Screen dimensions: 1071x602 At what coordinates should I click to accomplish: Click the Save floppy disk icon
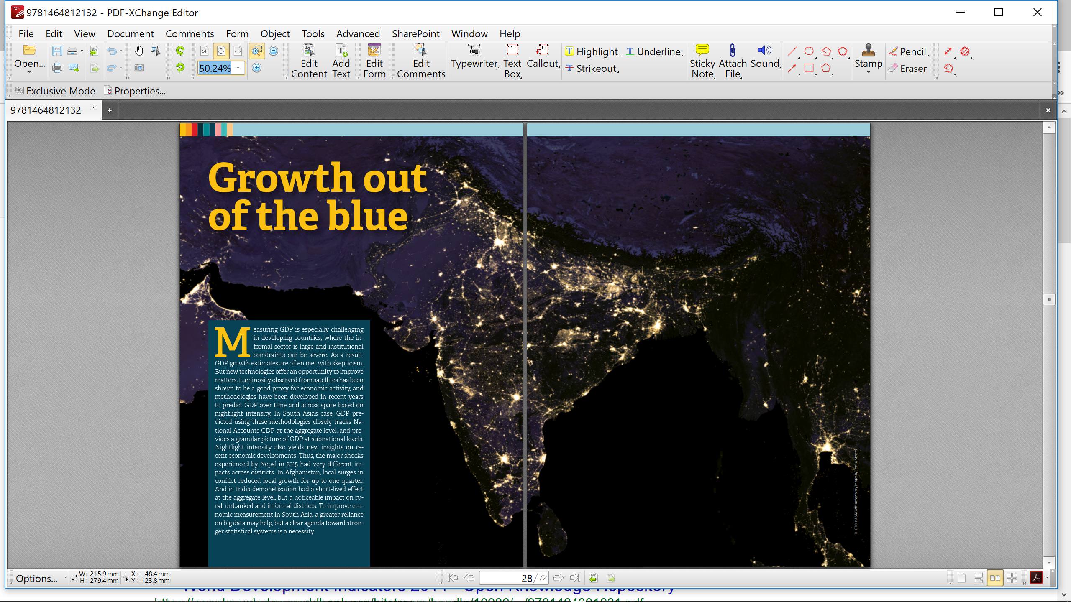tap(57, 51)
